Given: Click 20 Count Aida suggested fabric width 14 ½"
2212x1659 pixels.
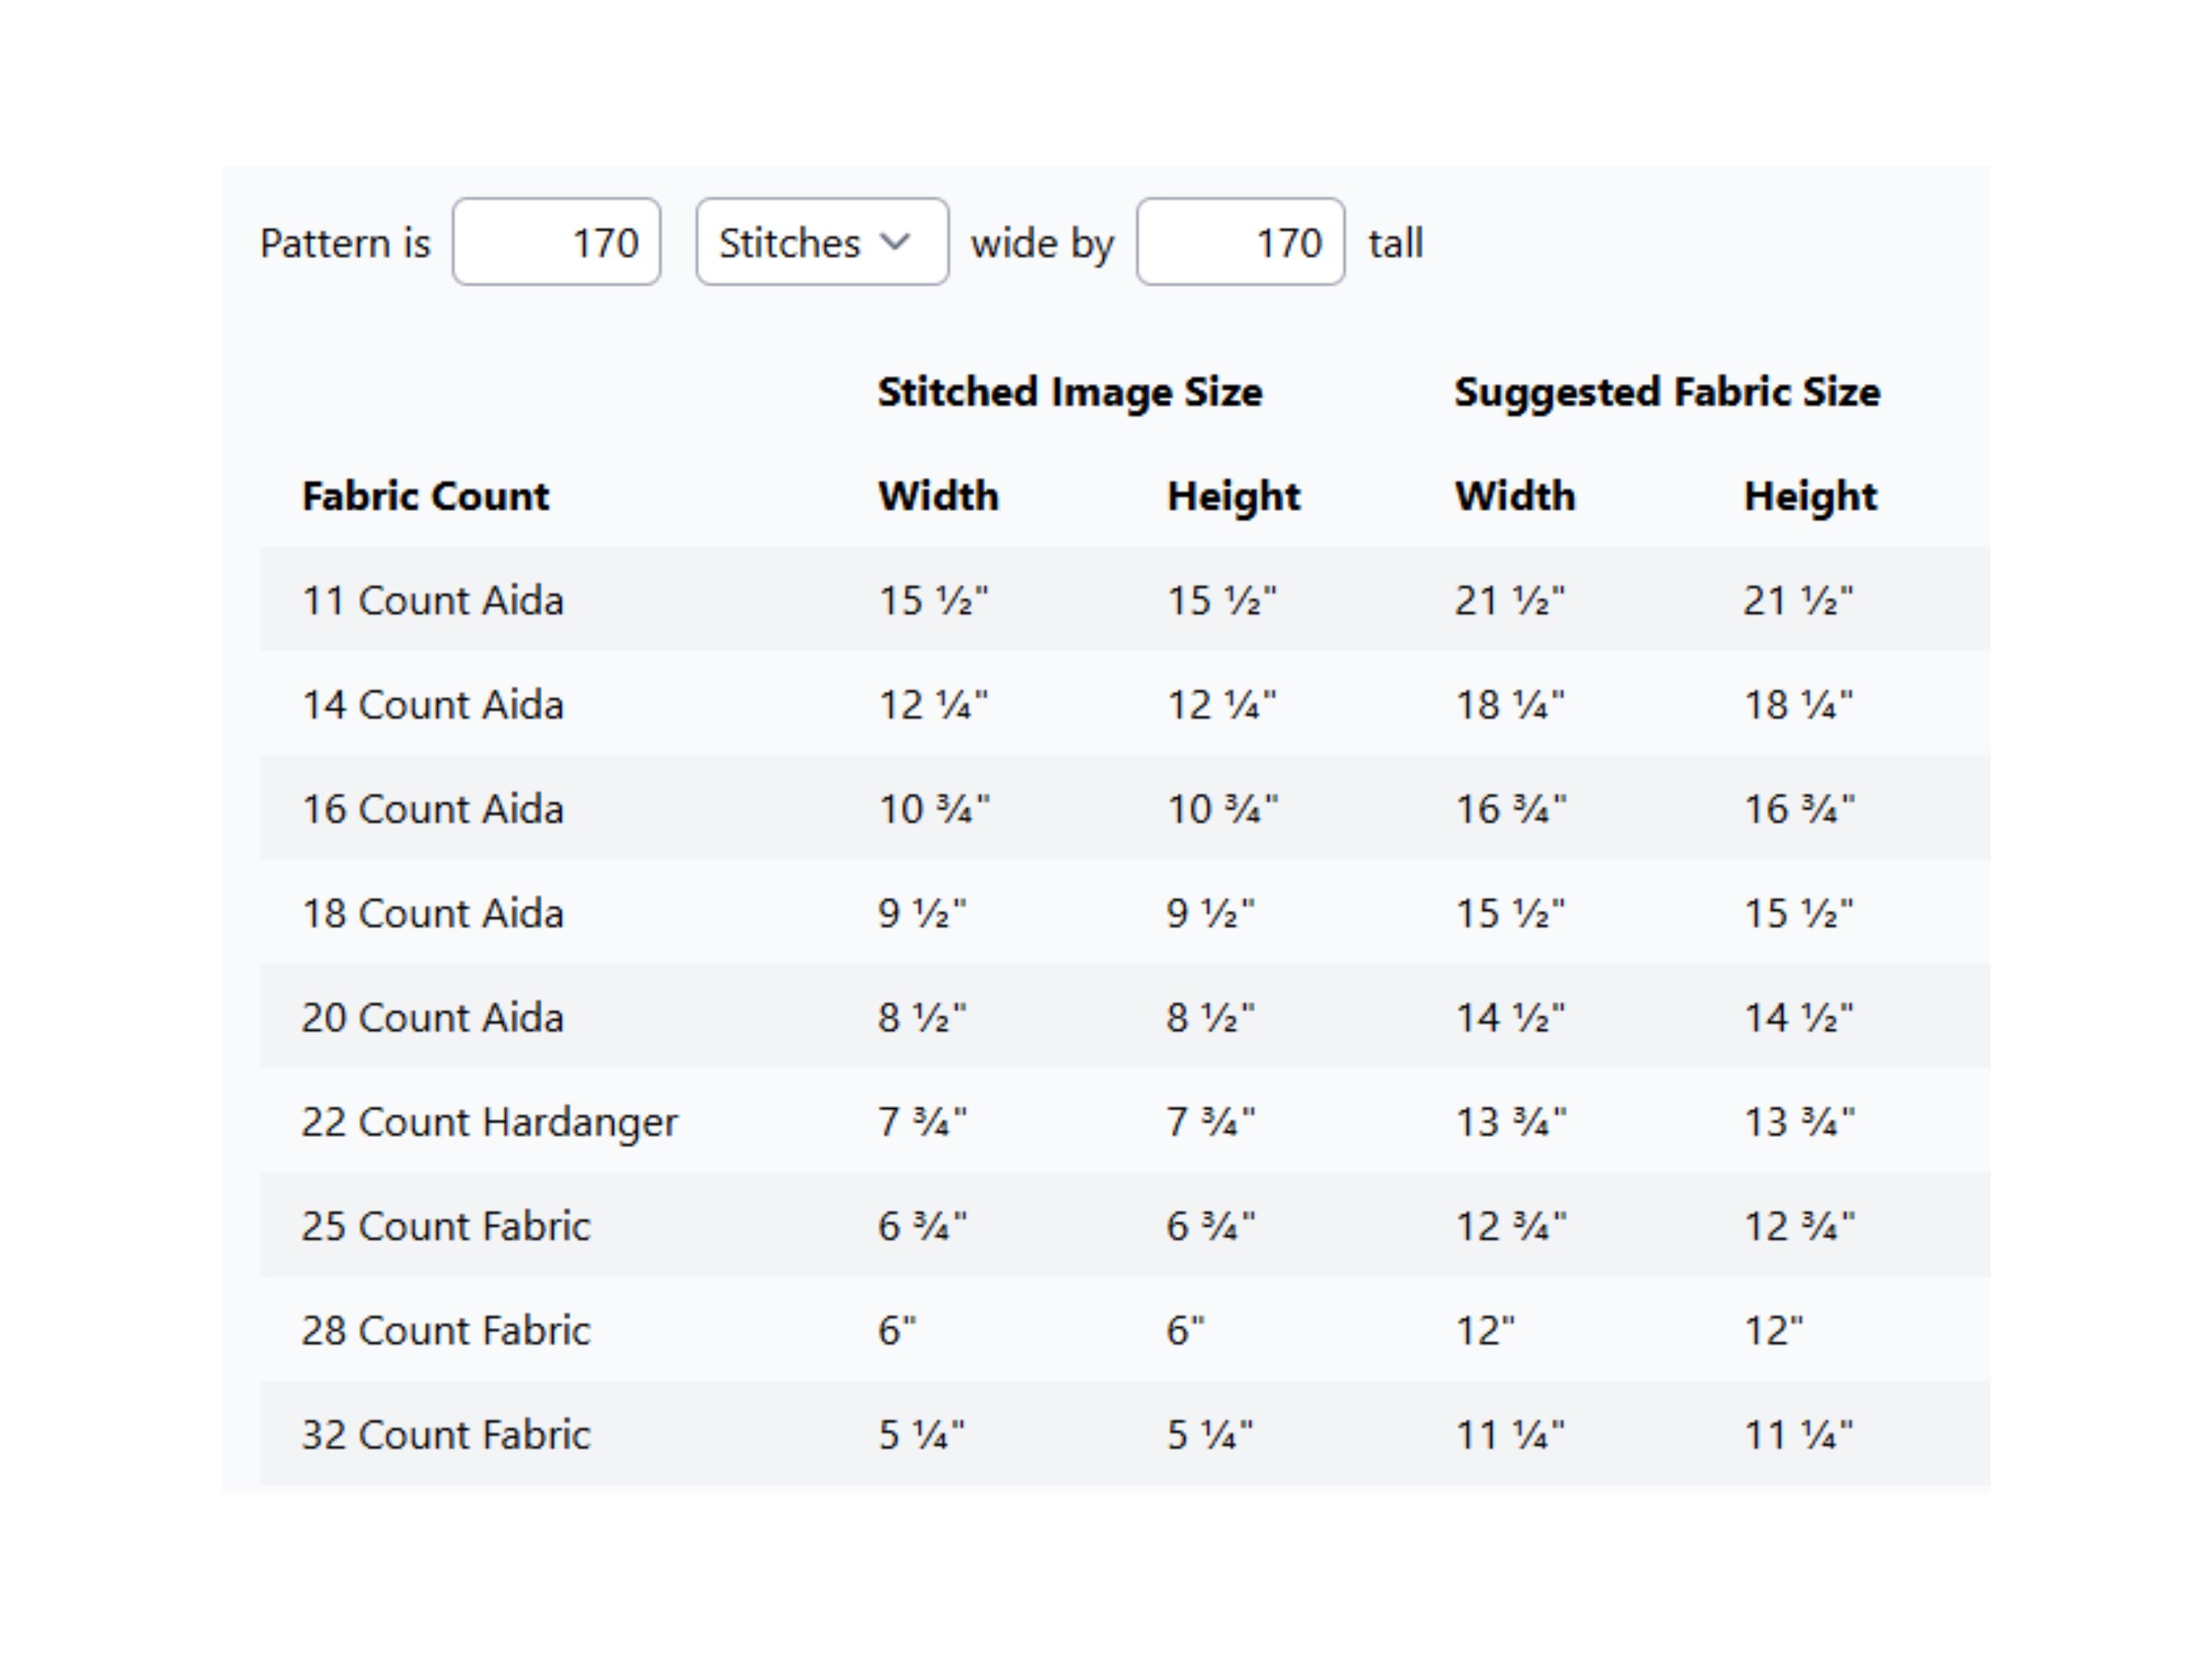Looking at the screenshot, I should (1510, 1017).
